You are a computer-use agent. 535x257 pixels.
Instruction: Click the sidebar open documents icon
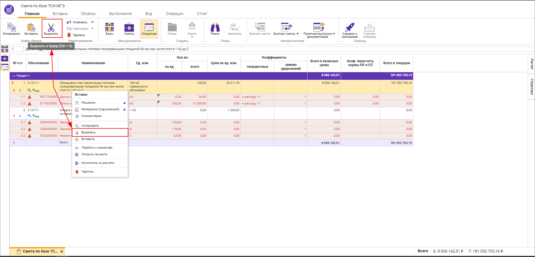[x=5, y=67]
